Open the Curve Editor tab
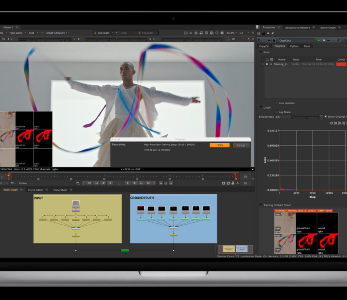 point(36,190)
